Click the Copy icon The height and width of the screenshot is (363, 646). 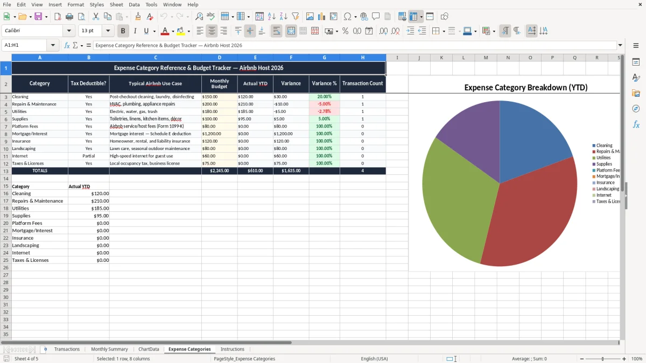coord(107,17)
